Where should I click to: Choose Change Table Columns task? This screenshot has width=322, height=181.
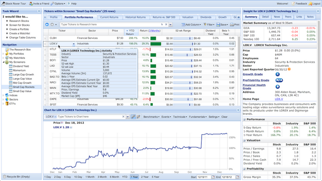pos(22,37)
